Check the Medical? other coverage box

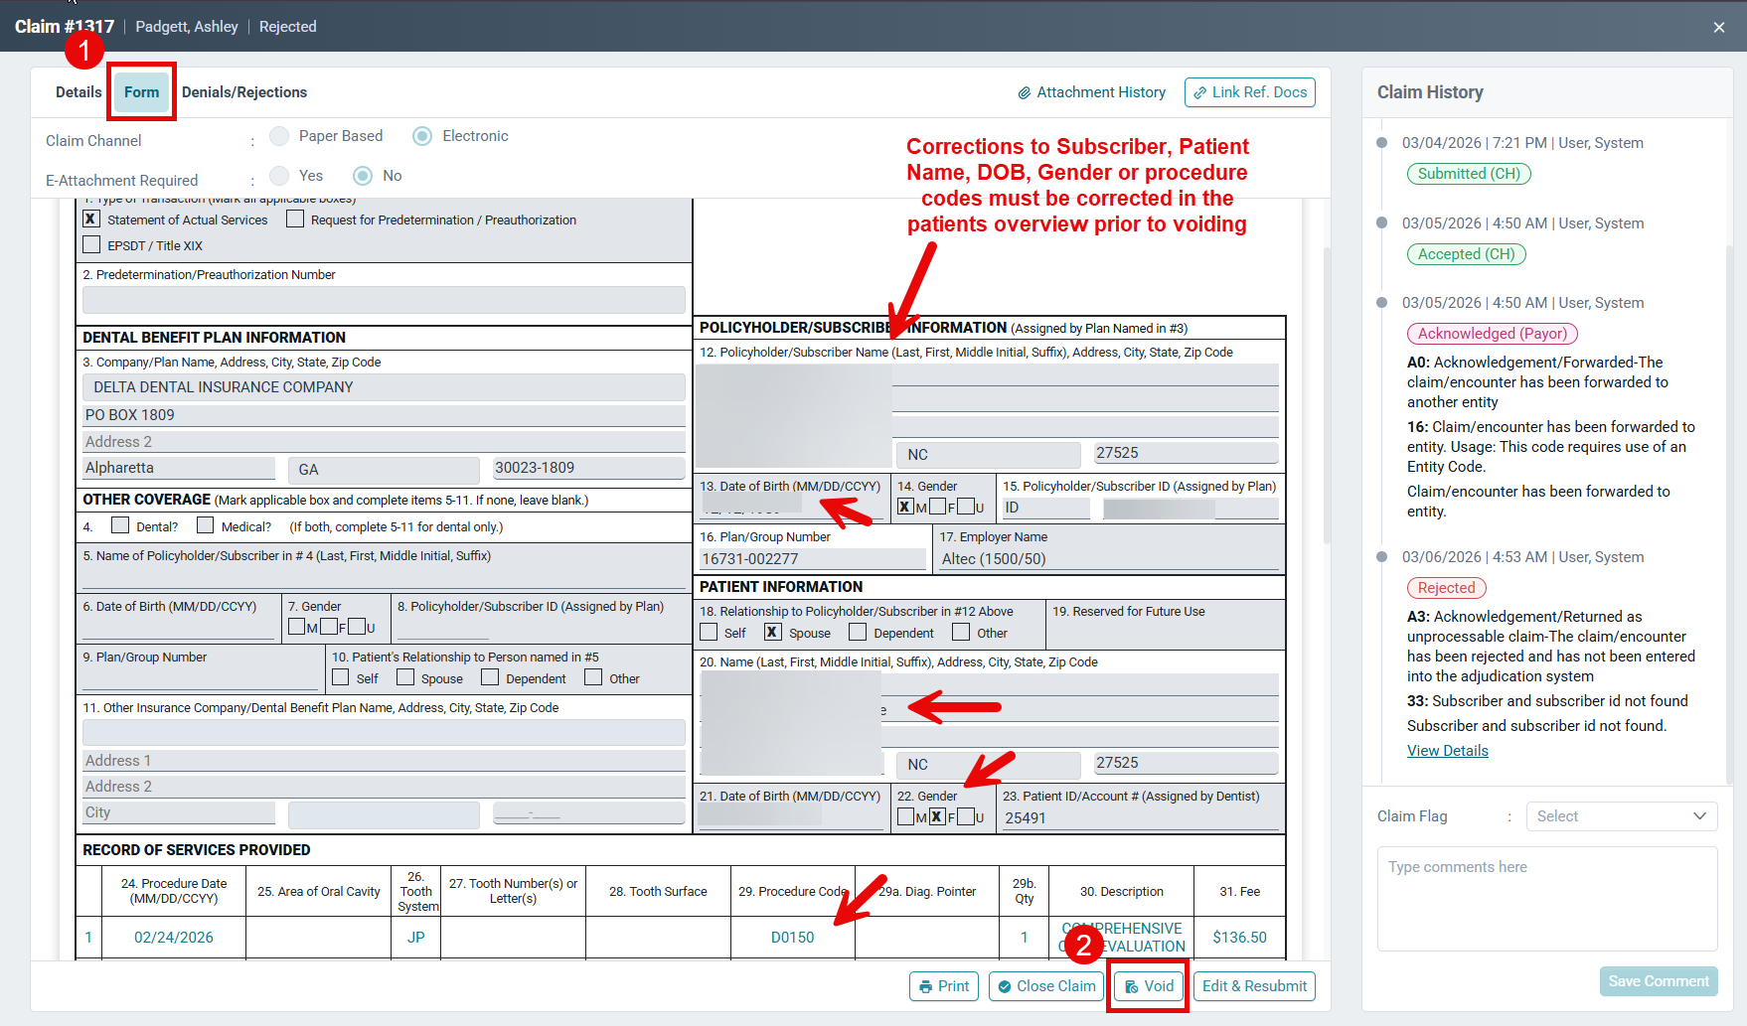click(x=205, y=525)
